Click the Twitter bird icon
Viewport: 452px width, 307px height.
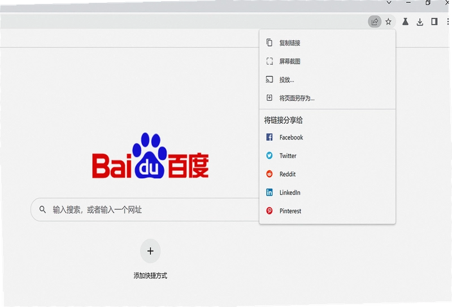click(270, 155)
